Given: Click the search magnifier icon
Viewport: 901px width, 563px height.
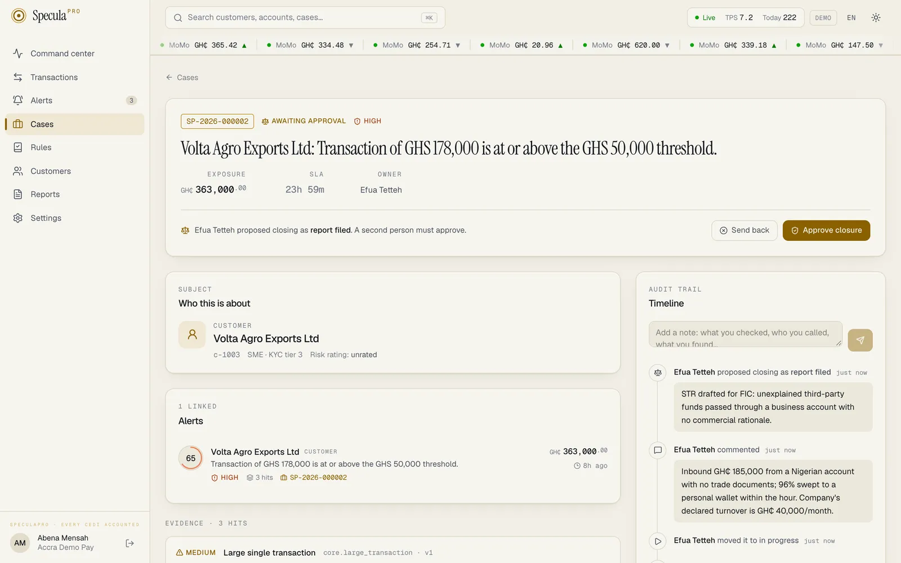Looking at the screenshot, I should tap(178, 17).
